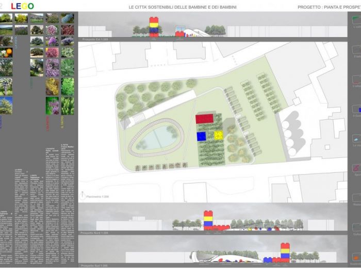The image size is (361, 270).
Task: Click the "L'OLFATTO" paragraph heading
Action: (50, 149)
